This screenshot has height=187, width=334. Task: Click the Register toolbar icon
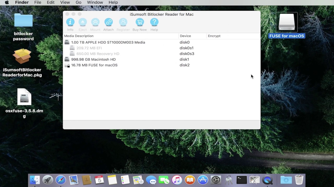pos(123,22)
